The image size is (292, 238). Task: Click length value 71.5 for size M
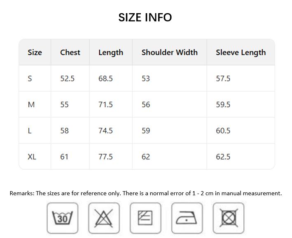tap(105, 104)
